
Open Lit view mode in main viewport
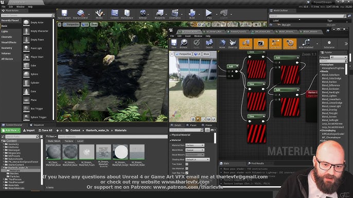84,25
